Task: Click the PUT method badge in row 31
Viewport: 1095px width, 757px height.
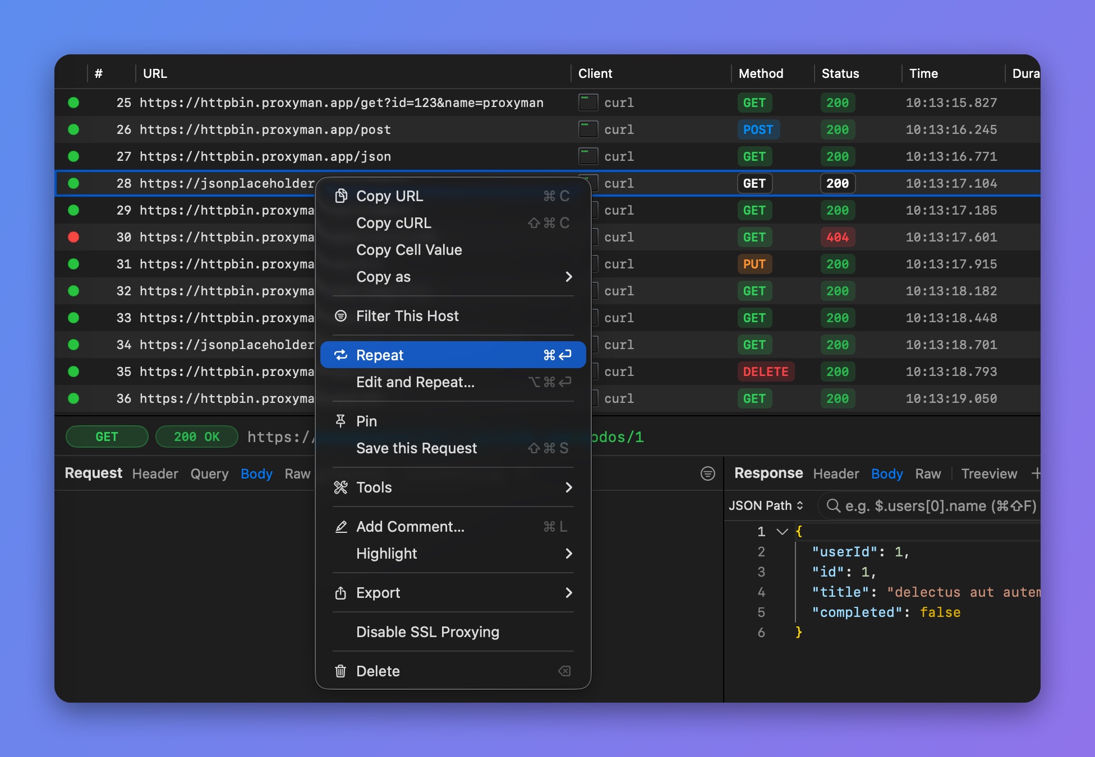Action: (754, 264)
